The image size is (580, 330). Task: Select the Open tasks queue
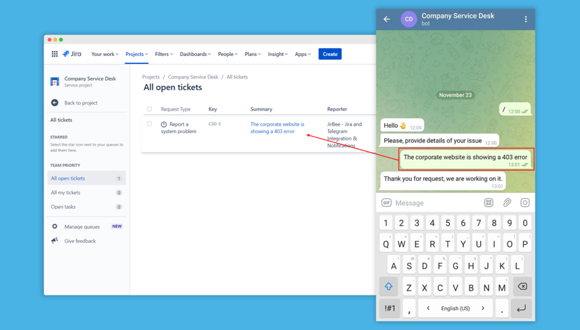pyautogui.click(x=87, y=207)
